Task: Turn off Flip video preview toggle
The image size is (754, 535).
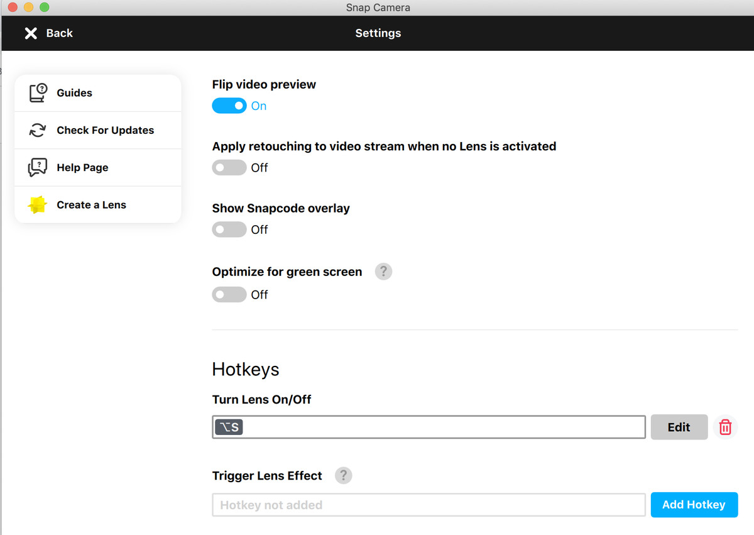Action: (x=229, y=106)
